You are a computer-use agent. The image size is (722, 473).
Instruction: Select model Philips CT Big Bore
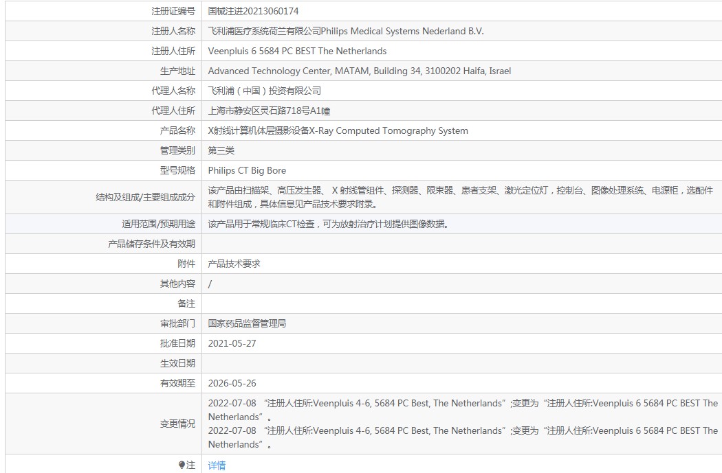coord(247,170)
